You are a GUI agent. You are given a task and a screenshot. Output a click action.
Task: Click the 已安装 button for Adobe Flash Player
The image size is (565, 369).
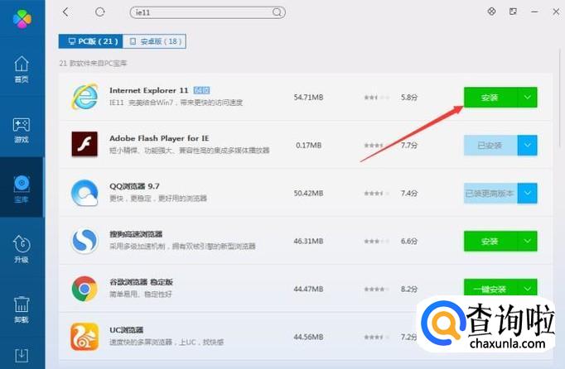[490, 146]
